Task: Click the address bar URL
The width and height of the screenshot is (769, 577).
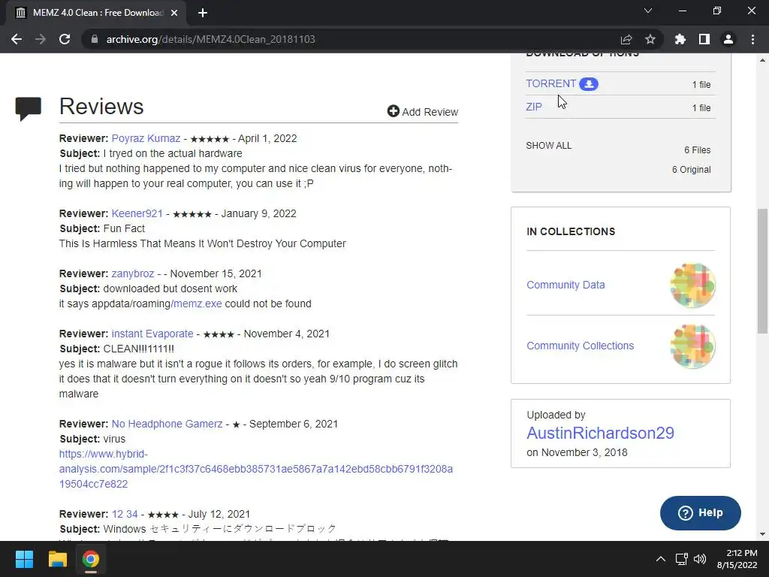Action: (x=210, y=39)
